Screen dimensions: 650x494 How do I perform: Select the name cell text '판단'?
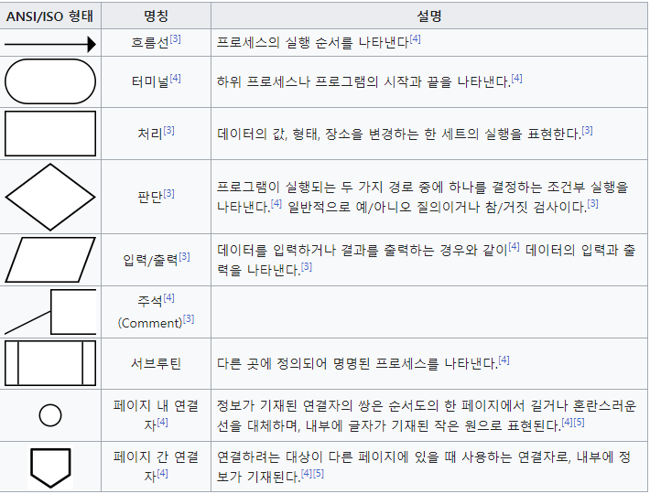[x=150, y=197]
